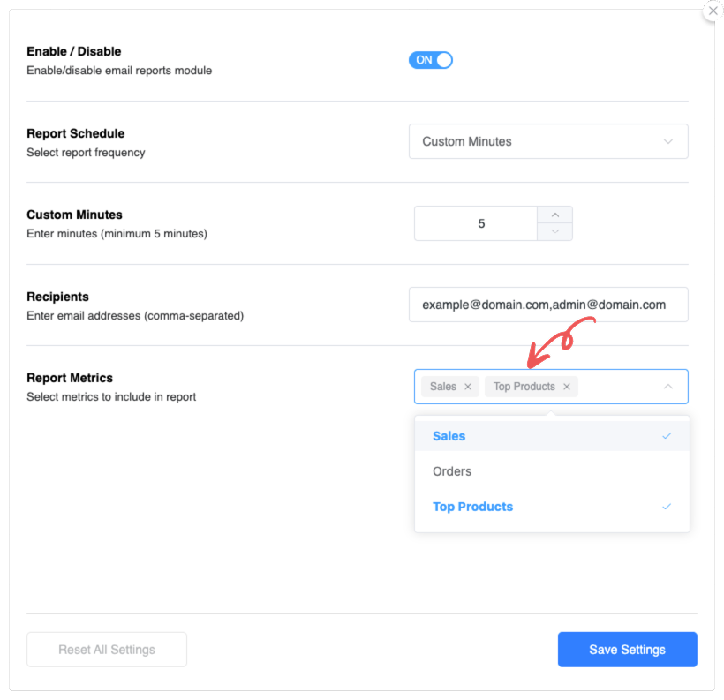
Task: Click the Save Settings button
Action: click(x=627, y=649)
